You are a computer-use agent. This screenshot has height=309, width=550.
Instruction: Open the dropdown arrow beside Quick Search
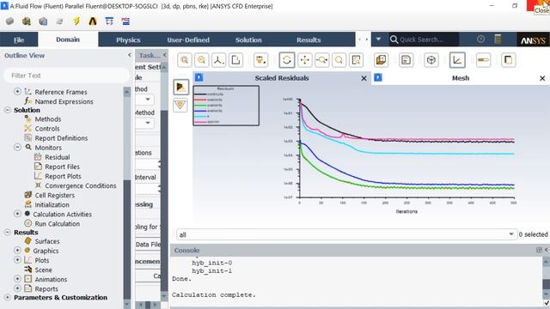(x=378, y=39)
